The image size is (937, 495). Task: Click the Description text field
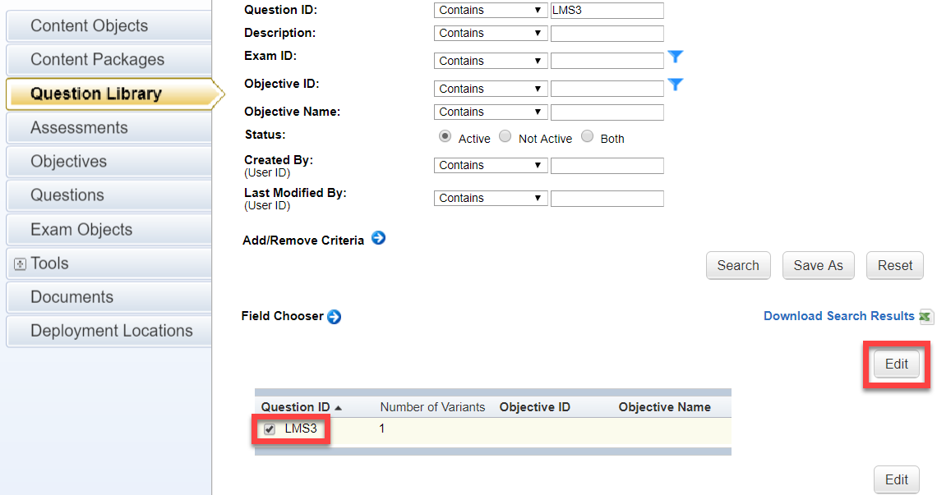pos(607,34)
